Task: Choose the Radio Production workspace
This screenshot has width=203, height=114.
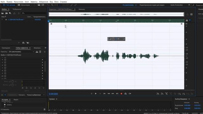Action: (x=176, y=5)
